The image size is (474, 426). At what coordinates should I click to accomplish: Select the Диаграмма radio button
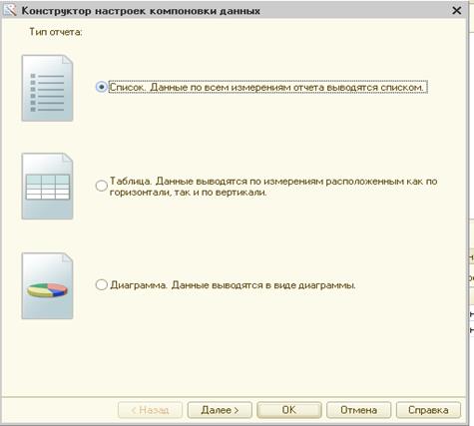[101, 285]
